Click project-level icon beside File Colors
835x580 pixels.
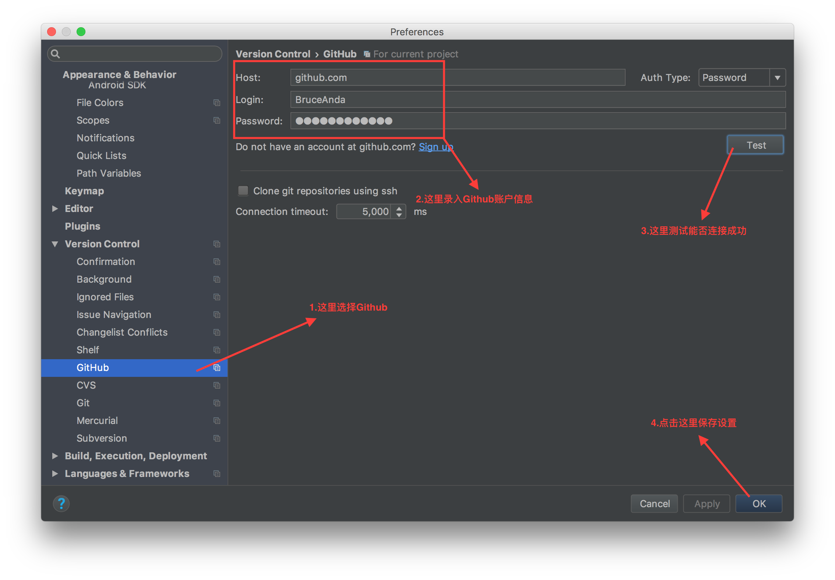click(217, 103)
